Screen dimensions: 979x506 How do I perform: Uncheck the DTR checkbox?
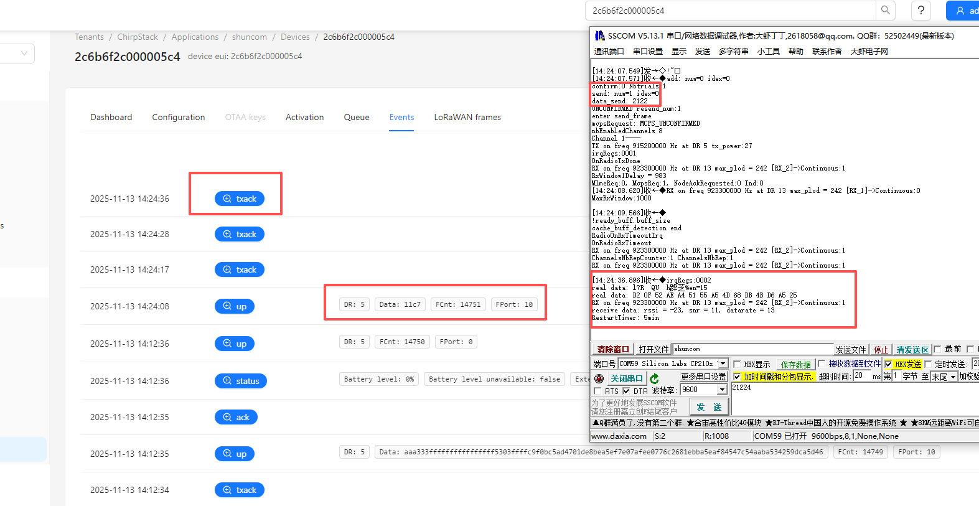[x=626, y=391]
